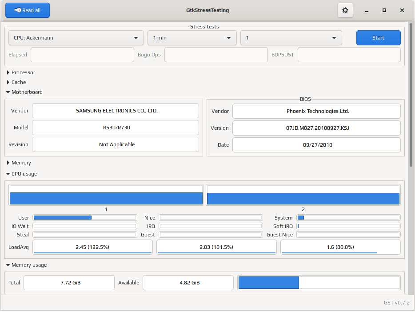The height and width of the screenshot is (312, 415).
Task: Select BIOS version 07JD.M027.20100927.KSJ
Action: pyautogui.click(x=316, y=128)
